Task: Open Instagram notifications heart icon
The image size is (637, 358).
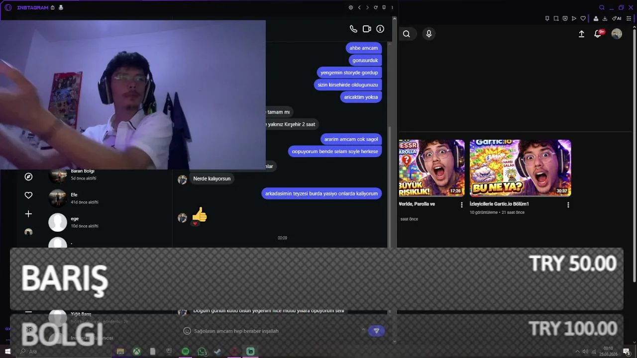Action: [28, 195]
